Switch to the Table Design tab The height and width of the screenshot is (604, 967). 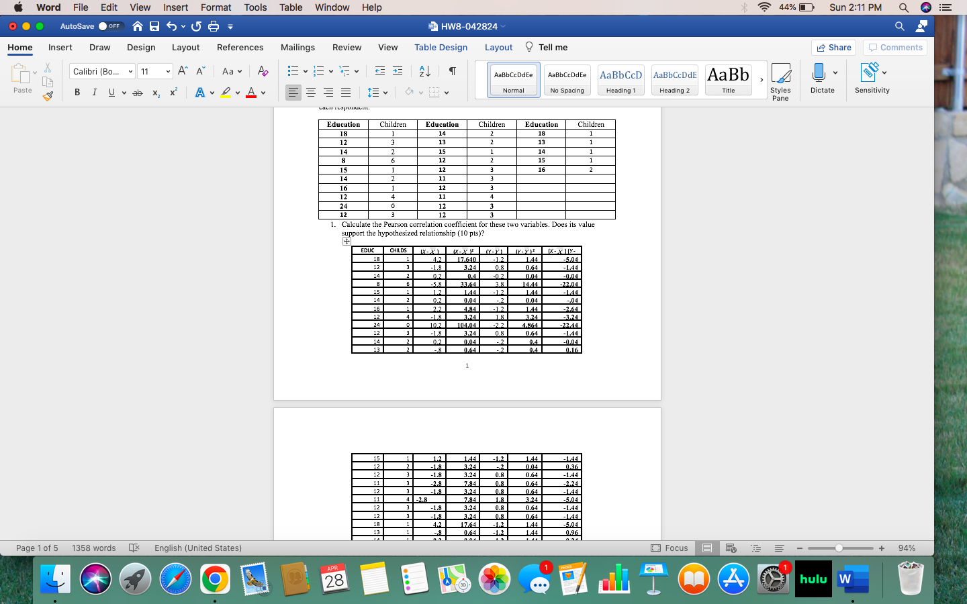tap(440, 47)
